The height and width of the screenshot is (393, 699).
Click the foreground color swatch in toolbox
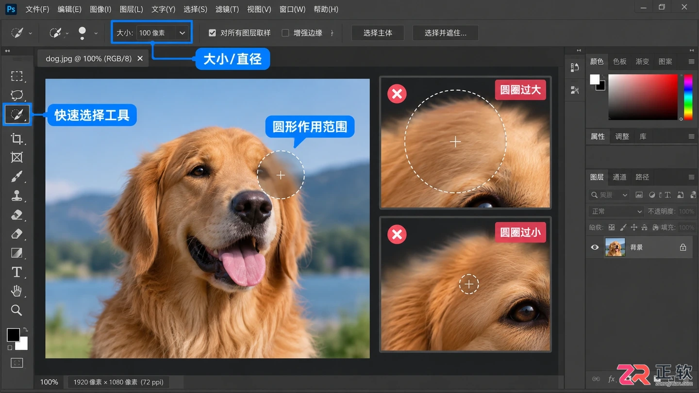(x=13, y=335)
